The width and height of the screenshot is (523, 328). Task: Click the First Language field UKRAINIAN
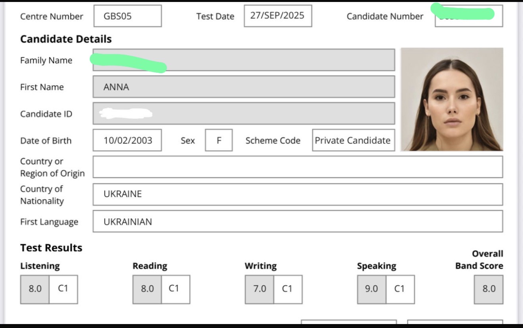point(298,222)
